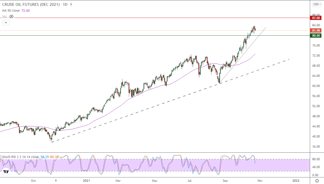Collapse the indicator legend with the chevron
This screenshot has width=324, height=184.
click(x=6, y=22)
